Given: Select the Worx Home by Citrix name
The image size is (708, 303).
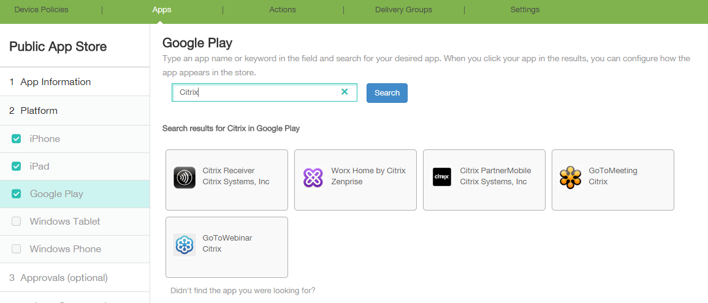Looking at the screenshot, I should click(368, 171).
